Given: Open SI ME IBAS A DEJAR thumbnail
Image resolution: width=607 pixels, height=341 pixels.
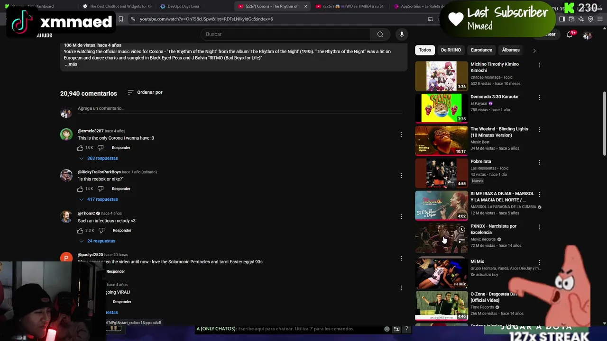Looking at the screenshot, I should coord(441,206).
